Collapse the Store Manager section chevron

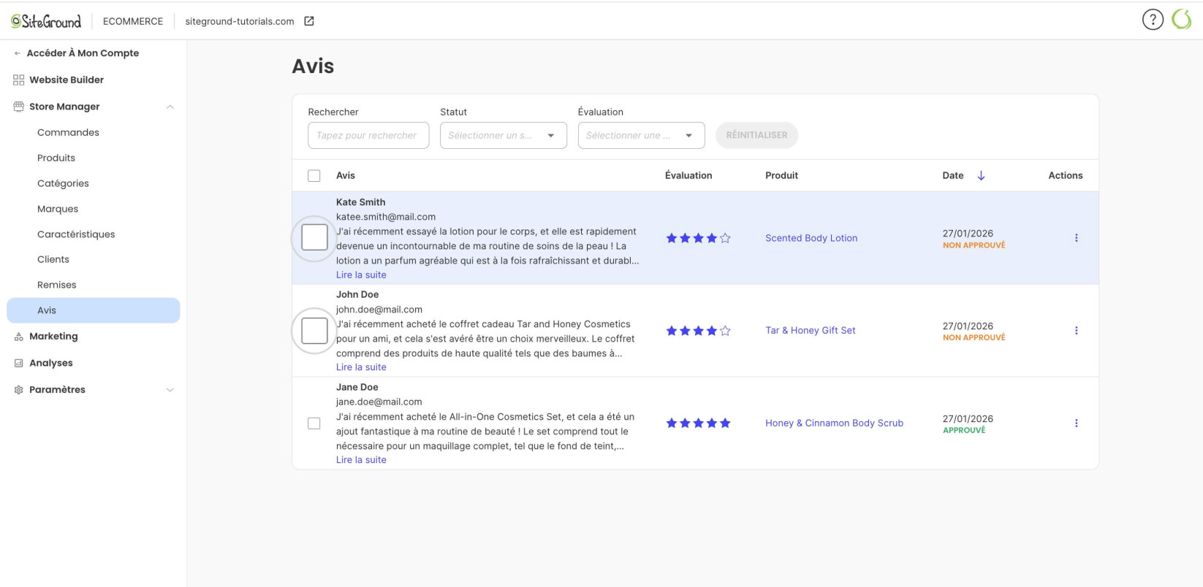click(170, 107)
